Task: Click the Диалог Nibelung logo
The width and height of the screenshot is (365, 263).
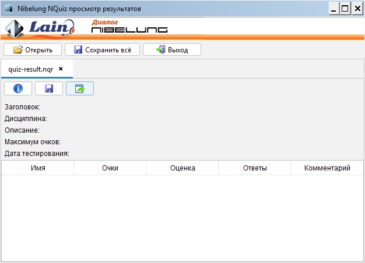Action: (129, 26)
